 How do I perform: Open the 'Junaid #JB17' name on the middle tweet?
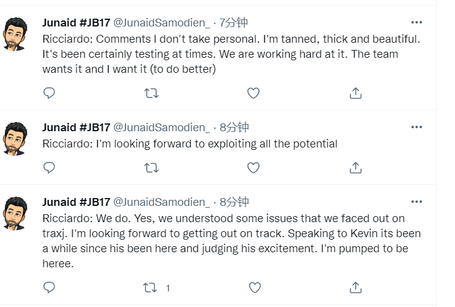[x=76, y=127]
